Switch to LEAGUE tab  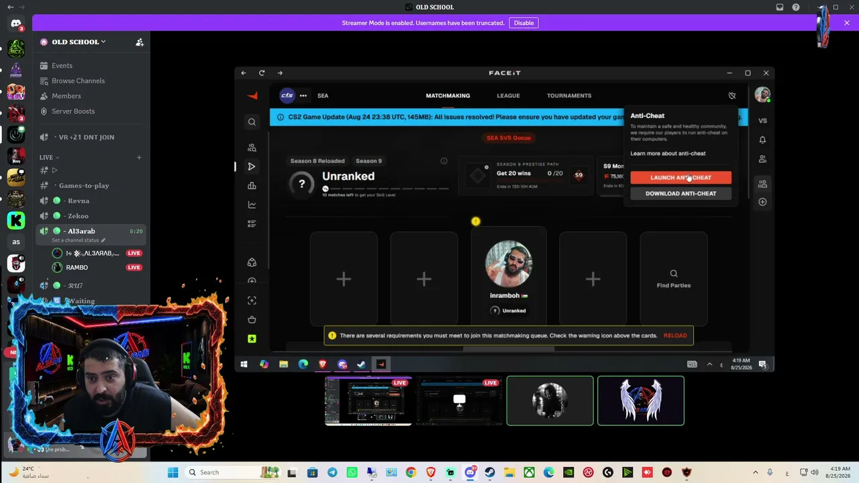508,95
